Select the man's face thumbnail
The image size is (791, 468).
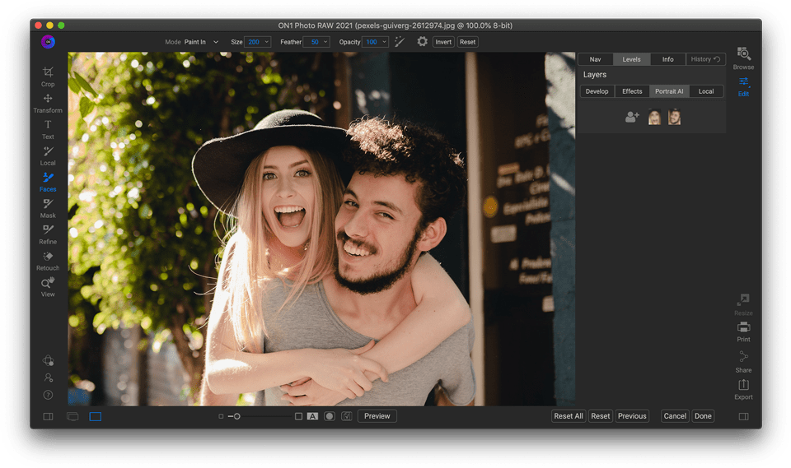[x=675, y=117]
